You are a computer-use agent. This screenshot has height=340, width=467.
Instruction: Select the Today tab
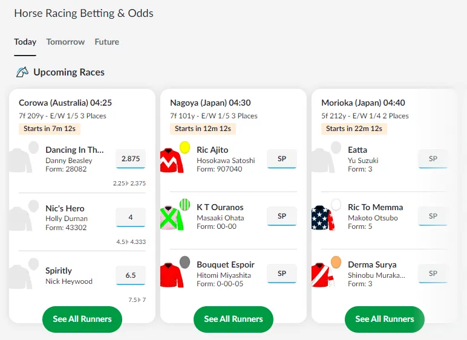point(25,42)
